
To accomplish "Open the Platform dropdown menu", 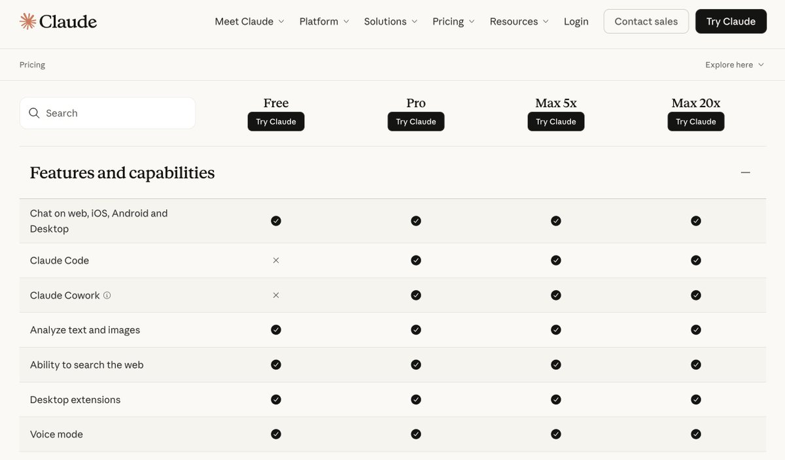I will coord(324,22).
